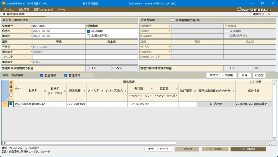Click the 一時保存 button
This screenshot has height=157, width=278.
point(187,149)
